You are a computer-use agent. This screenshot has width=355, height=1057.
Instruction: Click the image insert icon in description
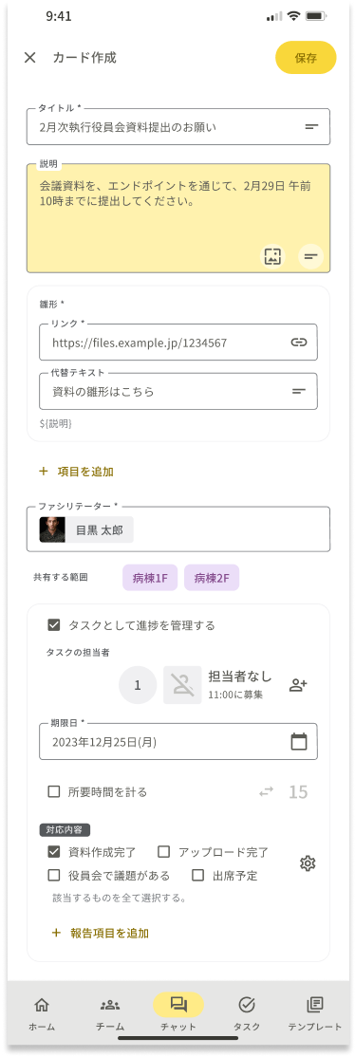(272, 256)
